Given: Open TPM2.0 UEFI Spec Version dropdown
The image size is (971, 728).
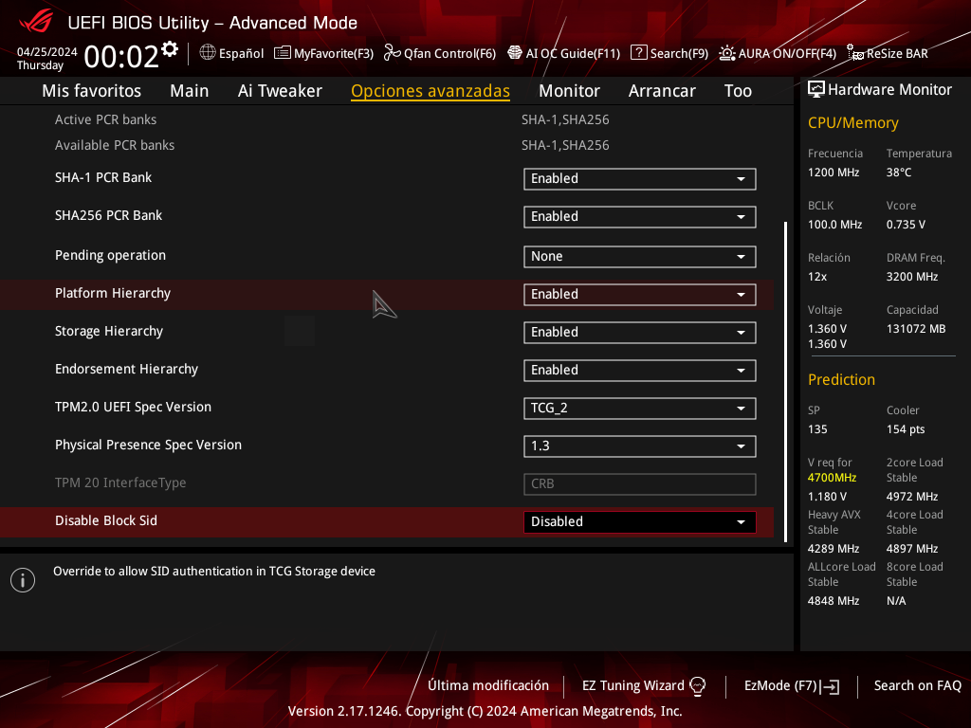Looking at the screenshot, I should coord(640,408).
